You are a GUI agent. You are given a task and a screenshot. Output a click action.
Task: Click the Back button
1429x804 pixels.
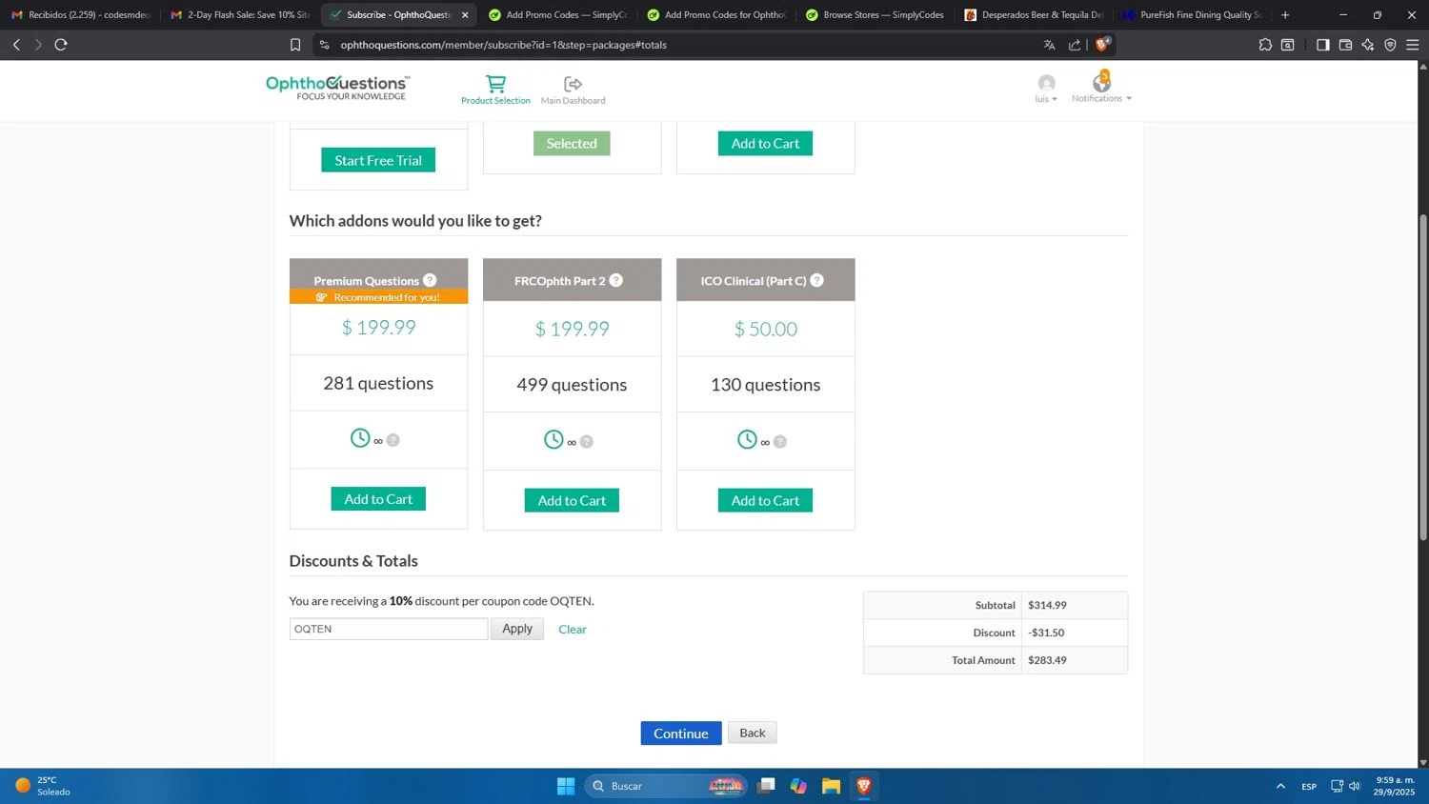pyautogui.click(x=753, y=733)
